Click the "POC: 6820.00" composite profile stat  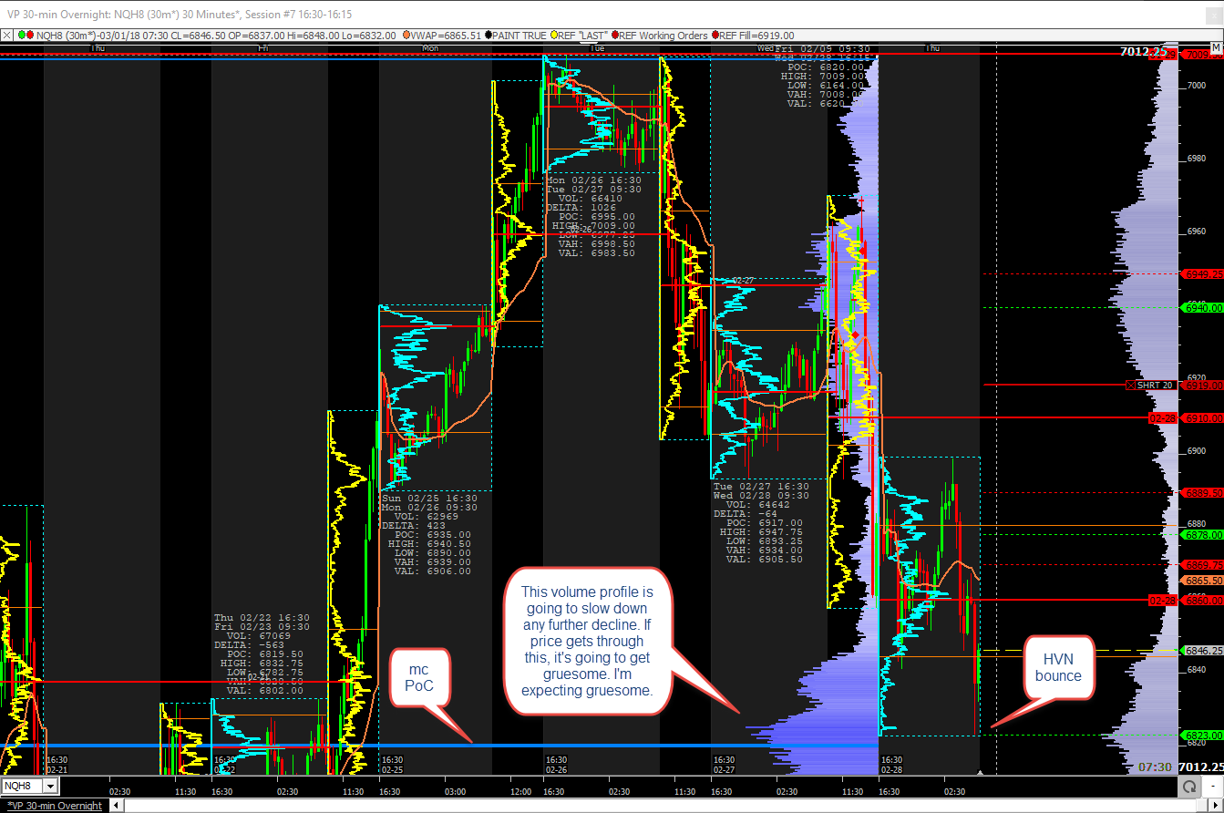click(x=826, y=67)
